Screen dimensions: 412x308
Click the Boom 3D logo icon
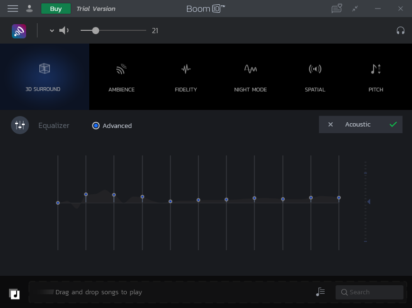[19, 30]
